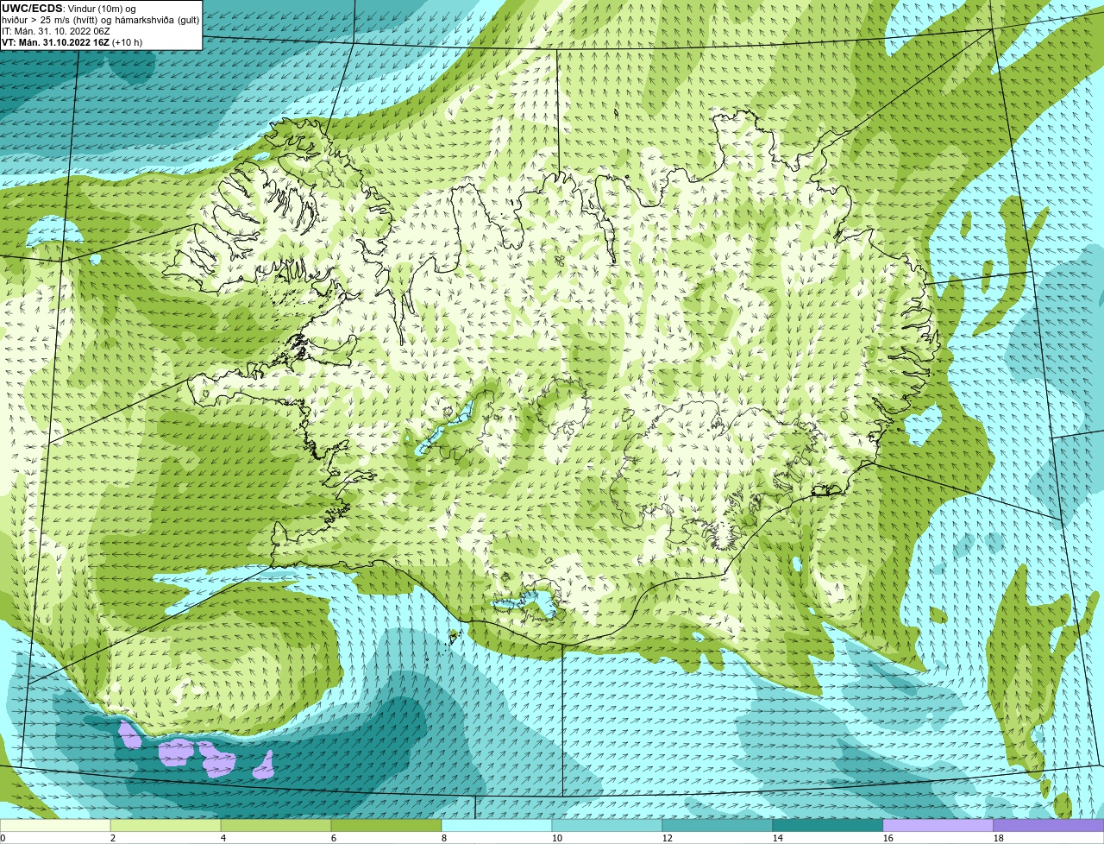The width and height of the screenshot is (1104, 844).
Task: Click the scale label '10'
Action: 557,838
